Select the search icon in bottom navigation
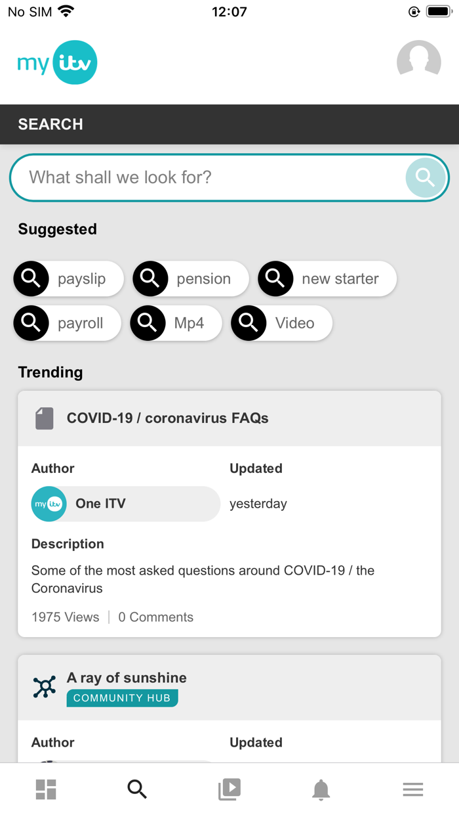 [137, 789]
